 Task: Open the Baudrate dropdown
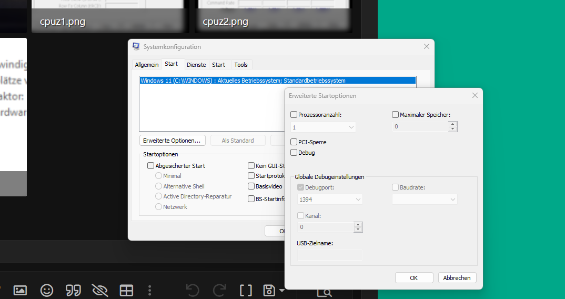click(x=425, y=200)
